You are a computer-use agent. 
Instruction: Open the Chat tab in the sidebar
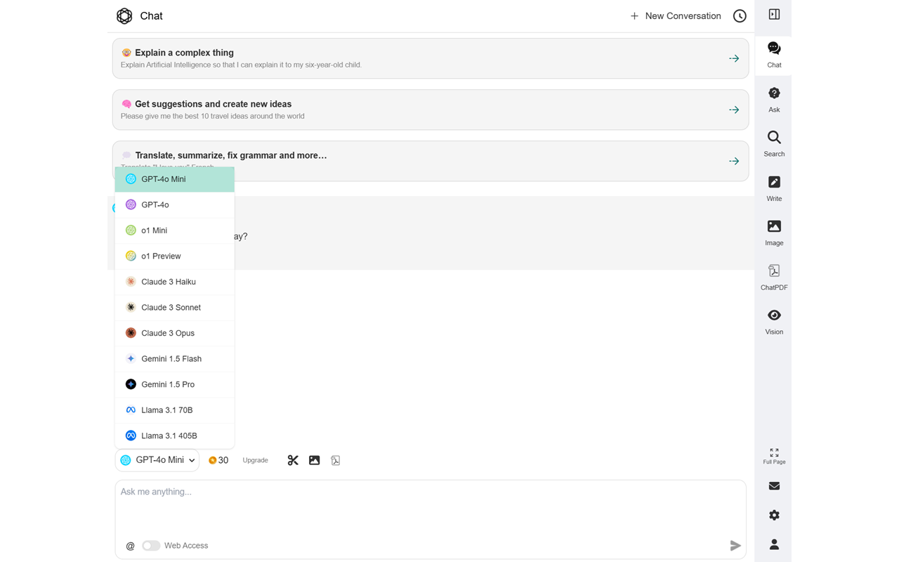tap(773, 53)
